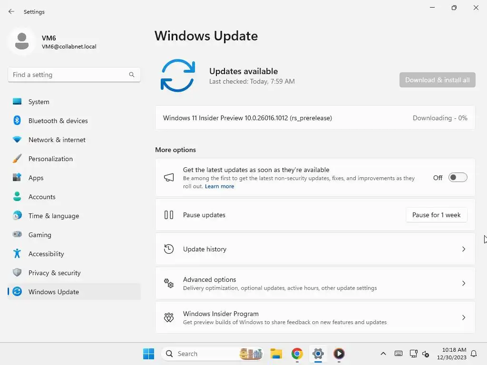This screenshot has height=365, width=487.
Task: Open File Explorer from the taskbar
Action: pos(276,354)
